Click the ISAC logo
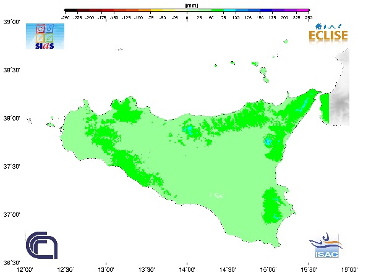This screenshot has height=278, width=371. click(x=326, y=245)
